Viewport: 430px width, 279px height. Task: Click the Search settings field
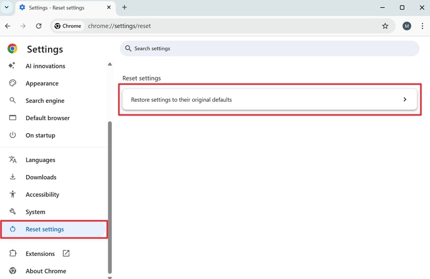pyautogui.click(x=270, y=48)
